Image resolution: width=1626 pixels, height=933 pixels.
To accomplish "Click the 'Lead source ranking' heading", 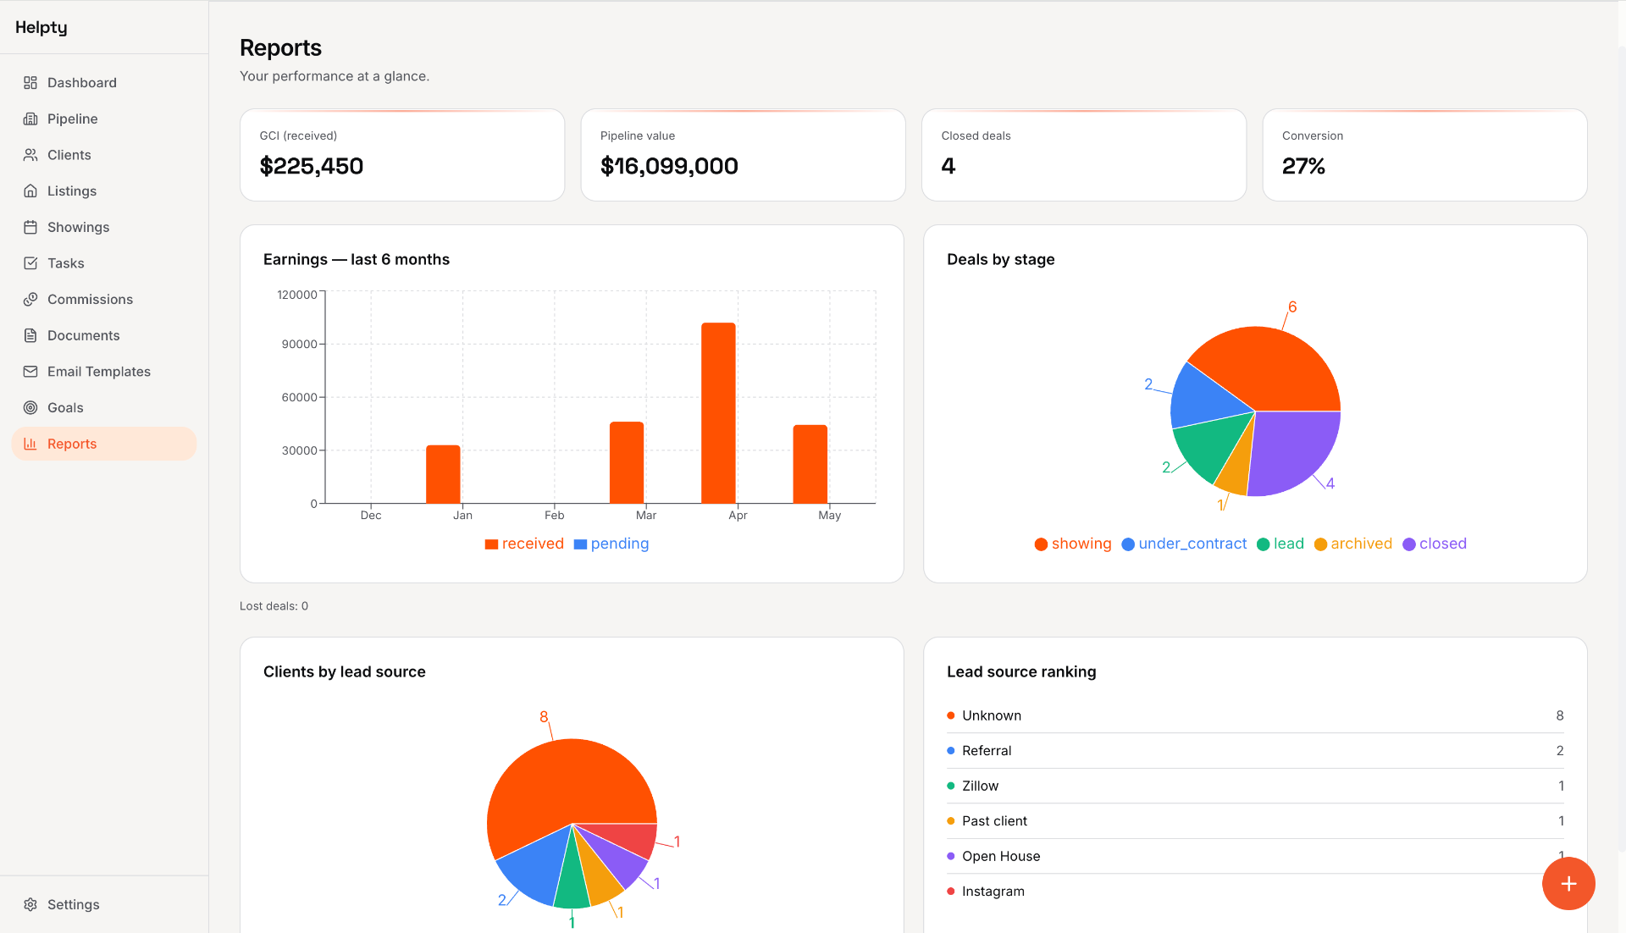I will click(1021, 672).
